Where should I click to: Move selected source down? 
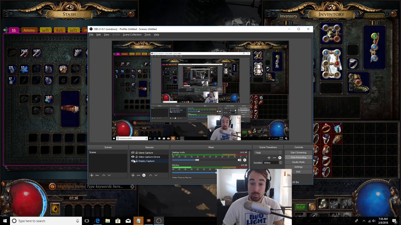[156, 175]
